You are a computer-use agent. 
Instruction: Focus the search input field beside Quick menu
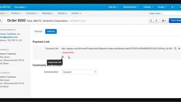point(172,13)
